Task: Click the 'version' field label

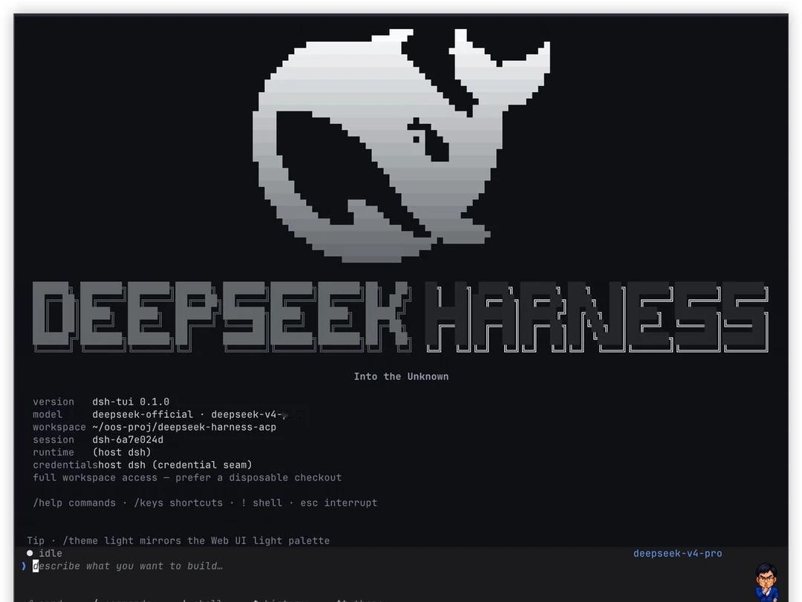Action: [53, 402]
